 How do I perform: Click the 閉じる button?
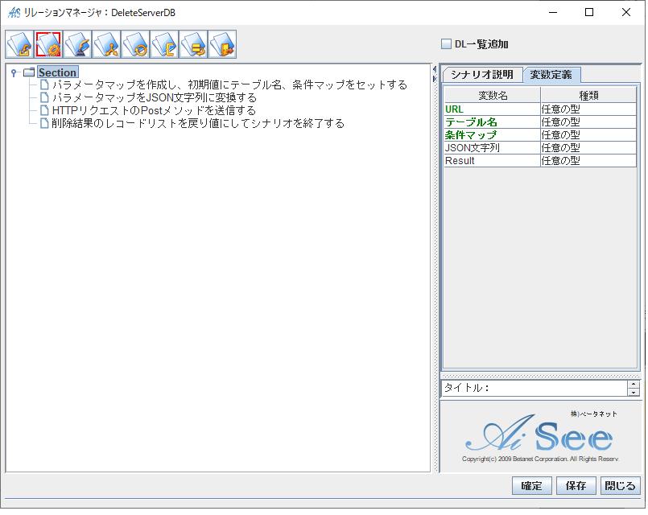coord(620,486)
